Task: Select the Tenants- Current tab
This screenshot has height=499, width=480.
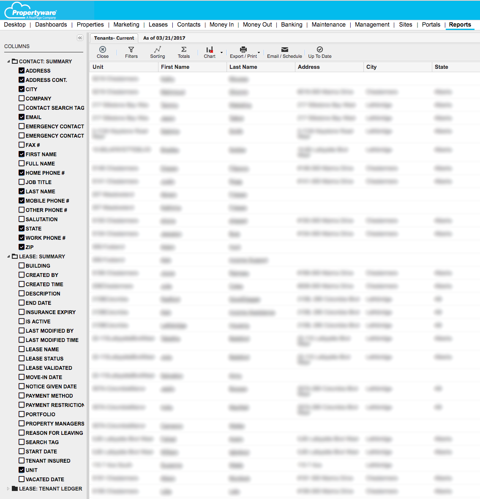Action: click(x=114, y=38)
